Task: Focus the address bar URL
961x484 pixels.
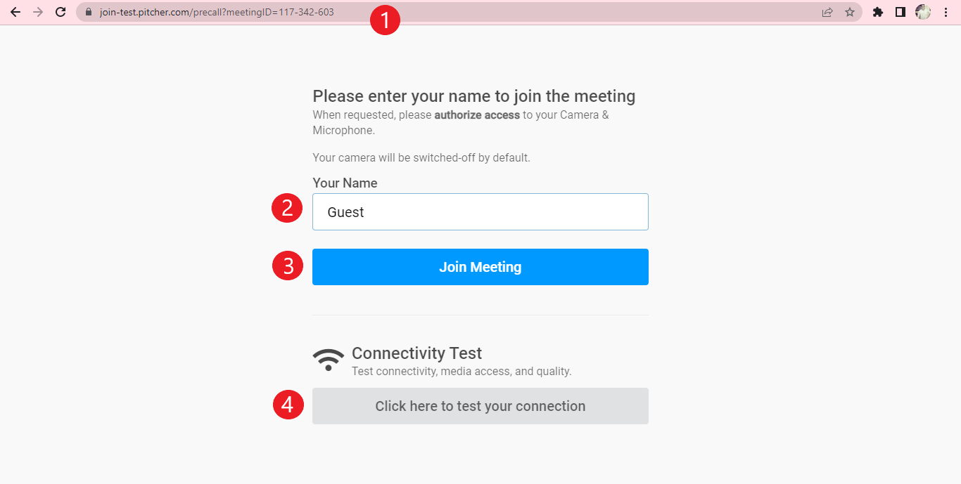Action: (217, 12)
